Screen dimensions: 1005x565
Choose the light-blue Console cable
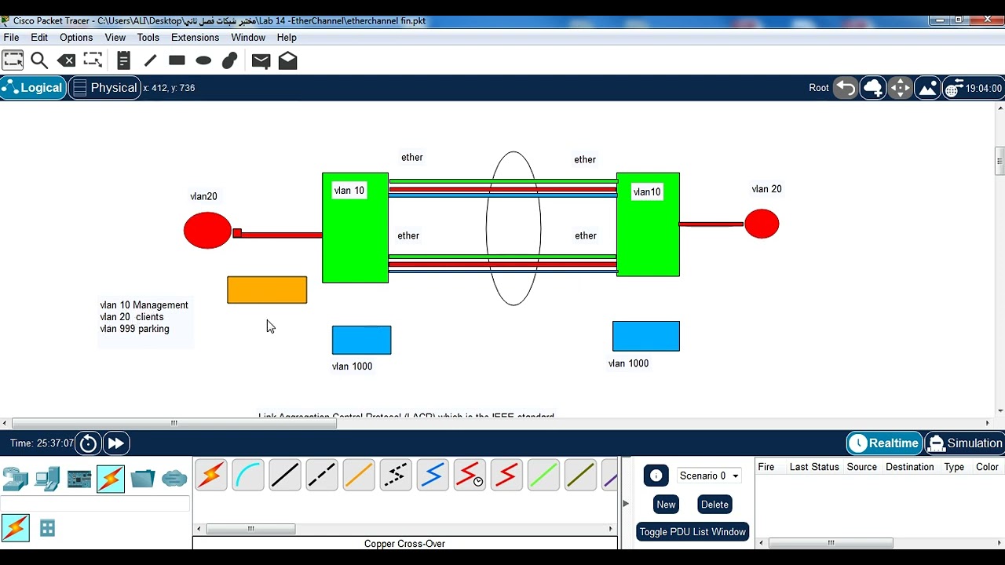[248, 476]
